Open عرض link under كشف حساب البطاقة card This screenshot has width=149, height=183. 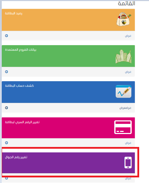pyautogui.click(x=125, y=108)
